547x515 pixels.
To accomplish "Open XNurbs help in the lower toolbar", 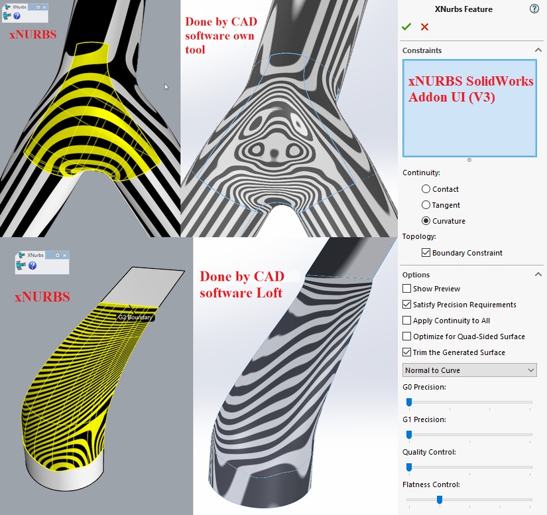I will [x=32, y=265].
